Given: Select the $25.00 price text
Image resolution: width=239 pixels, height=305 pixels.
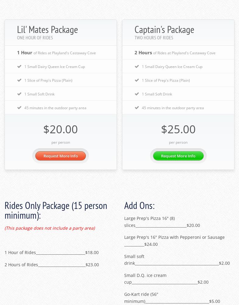Looking at the screenshot, I should coord(178,129).
